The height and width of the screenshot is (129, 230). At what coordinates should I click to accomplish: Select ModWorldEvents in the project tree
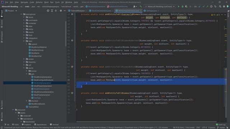coord(38,104)
